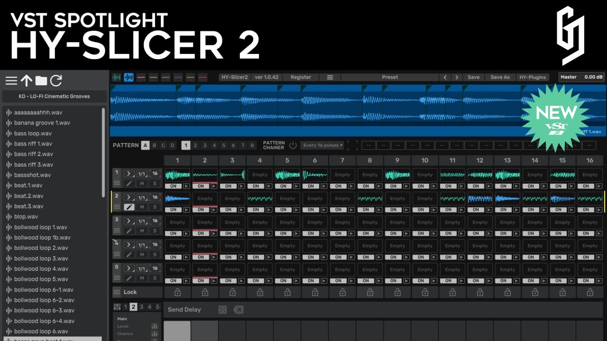Refresh the file browser list
This screenshot has height=341, width=607.
pyautogui.click(x=56, y=81)
